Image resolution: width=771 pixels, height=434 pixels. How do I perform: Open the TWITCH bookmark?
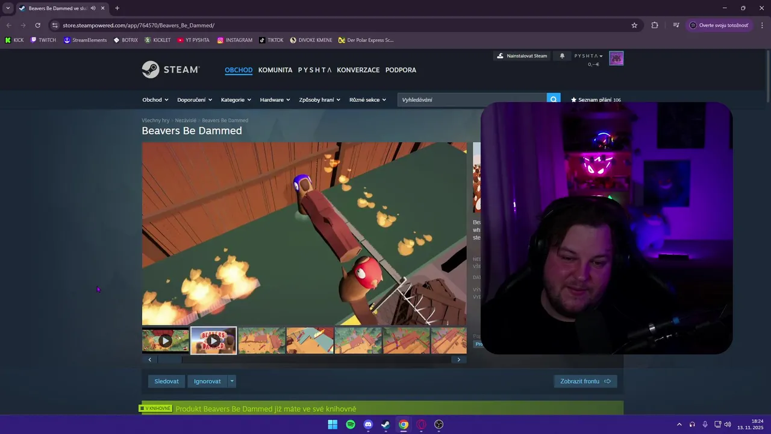click(x=43, y=40)
